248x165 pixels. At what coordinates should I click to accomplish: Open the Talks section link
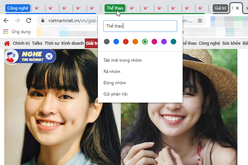click(x=37, y=43)
